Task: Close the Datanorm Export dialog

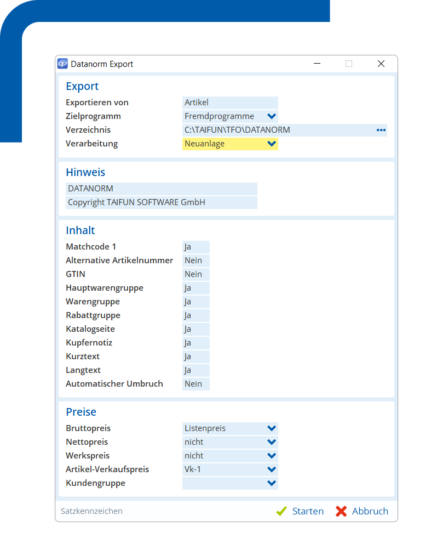Action: [381, 64]
